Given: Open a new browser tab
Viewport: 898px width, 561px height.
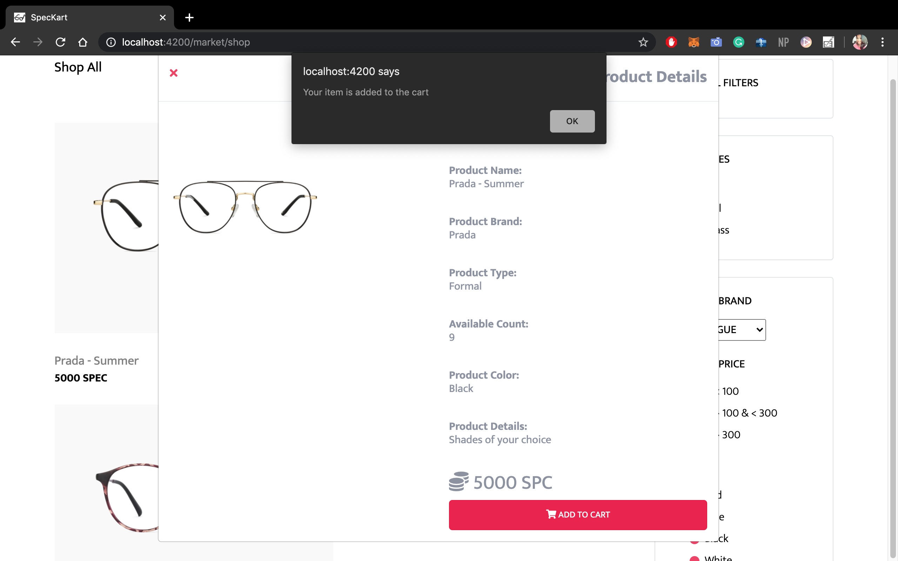Looking at the screenshot, I should click(x=189, y=18).
